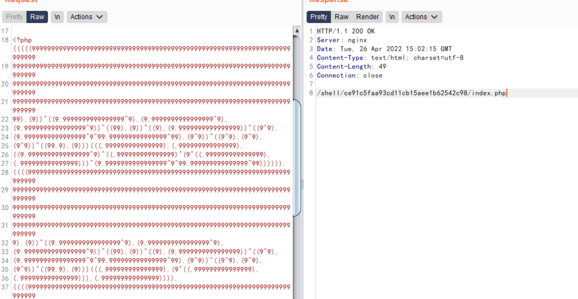Open the Render tab in Response panel
Image resolution: width=578 pixels, height=299 pixels.
[x=367, y=17]
